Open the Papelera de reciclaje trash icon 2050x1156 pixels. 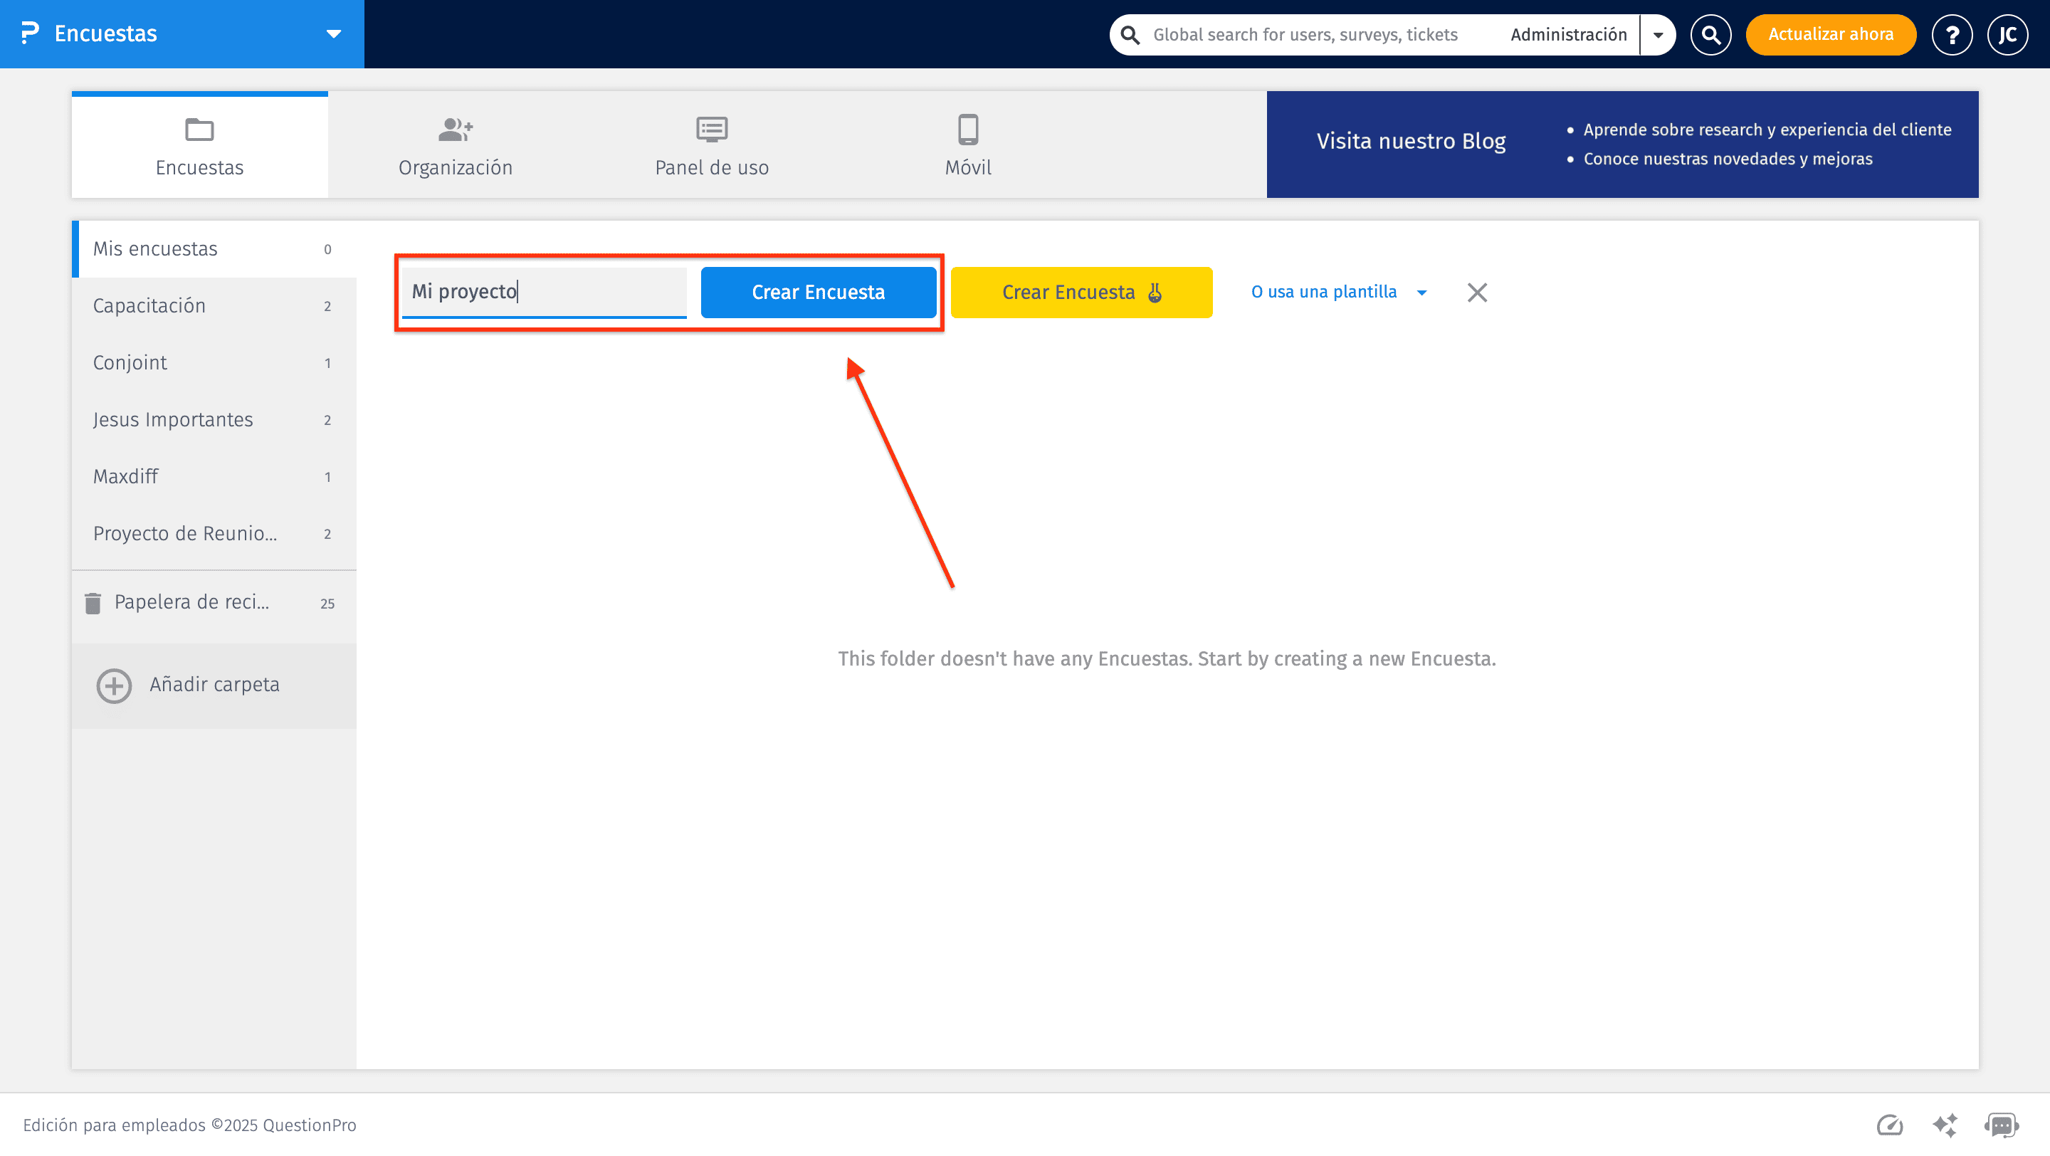coord(94,602)
